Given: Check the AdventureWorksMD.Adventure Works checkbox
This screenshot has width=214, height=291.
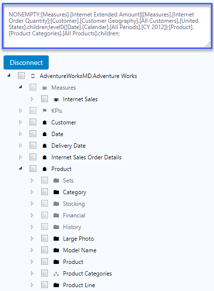Looking at the screenshot, I should tap(21, 76).
